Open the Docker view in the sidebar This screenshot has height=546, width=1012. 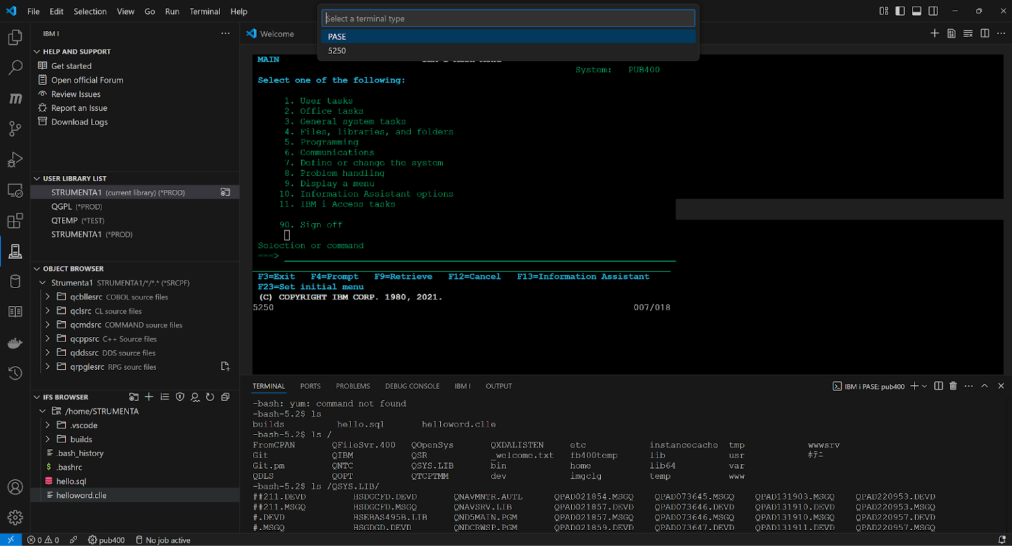(14, 342)
